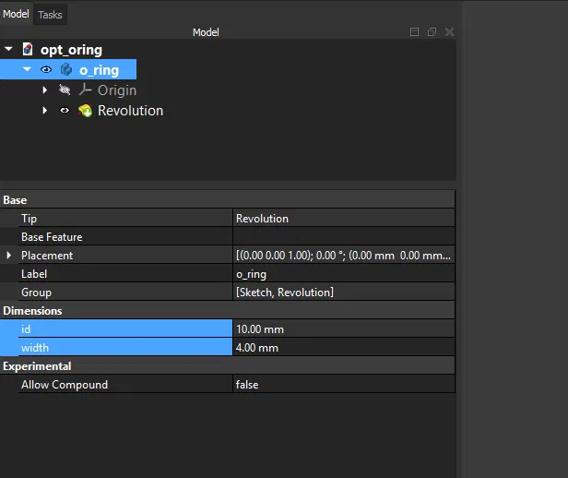Expand the Origin tree node
568x478 pixels.
tap(45, 90)
